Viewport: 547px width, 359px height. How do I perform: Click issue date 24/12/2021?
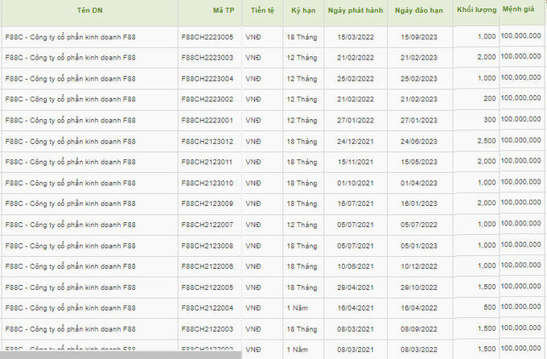click(x=356, y=142)
